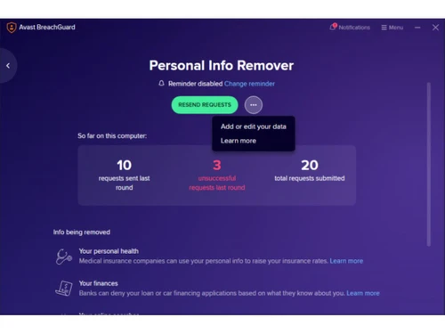The width and height of the screenshot is (445, 334).
Task: Click the reminder bell icon
Action: pyautogui.click(x=161, y=84)
